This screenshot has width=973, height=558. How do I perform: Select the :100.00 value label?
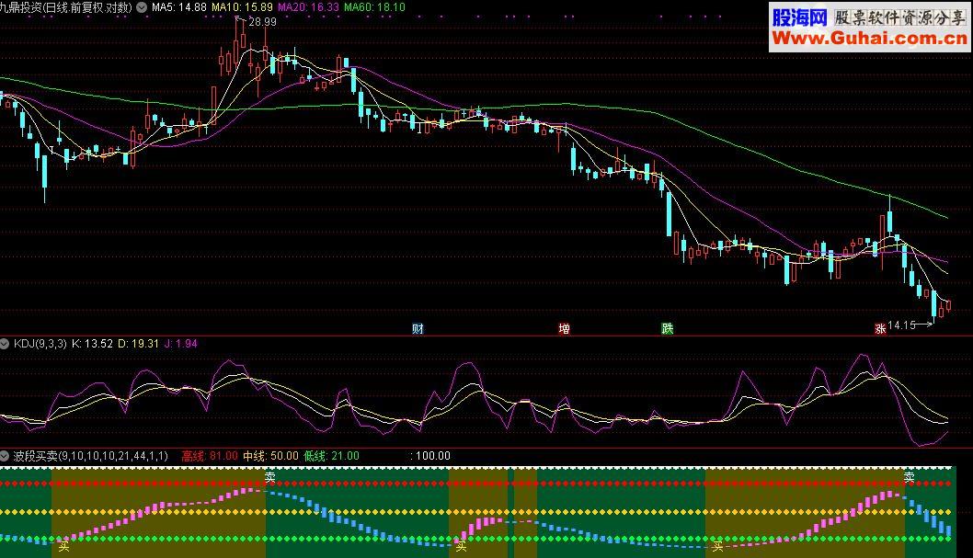pos(430,456)
